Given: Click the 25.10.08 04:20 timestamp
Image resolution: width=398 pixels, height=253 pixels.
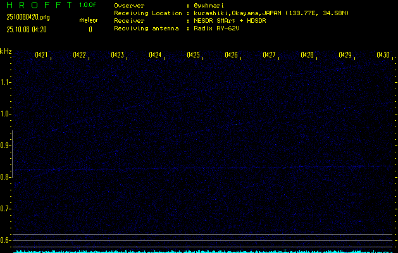Looking at the screenshot, I should (x=28, y=30).
